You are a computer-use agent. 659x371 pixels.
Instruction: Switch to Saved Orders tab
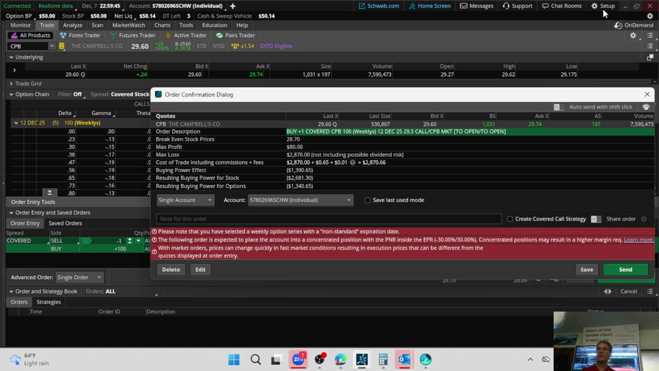pyautogui.click(x=65, y=223)
